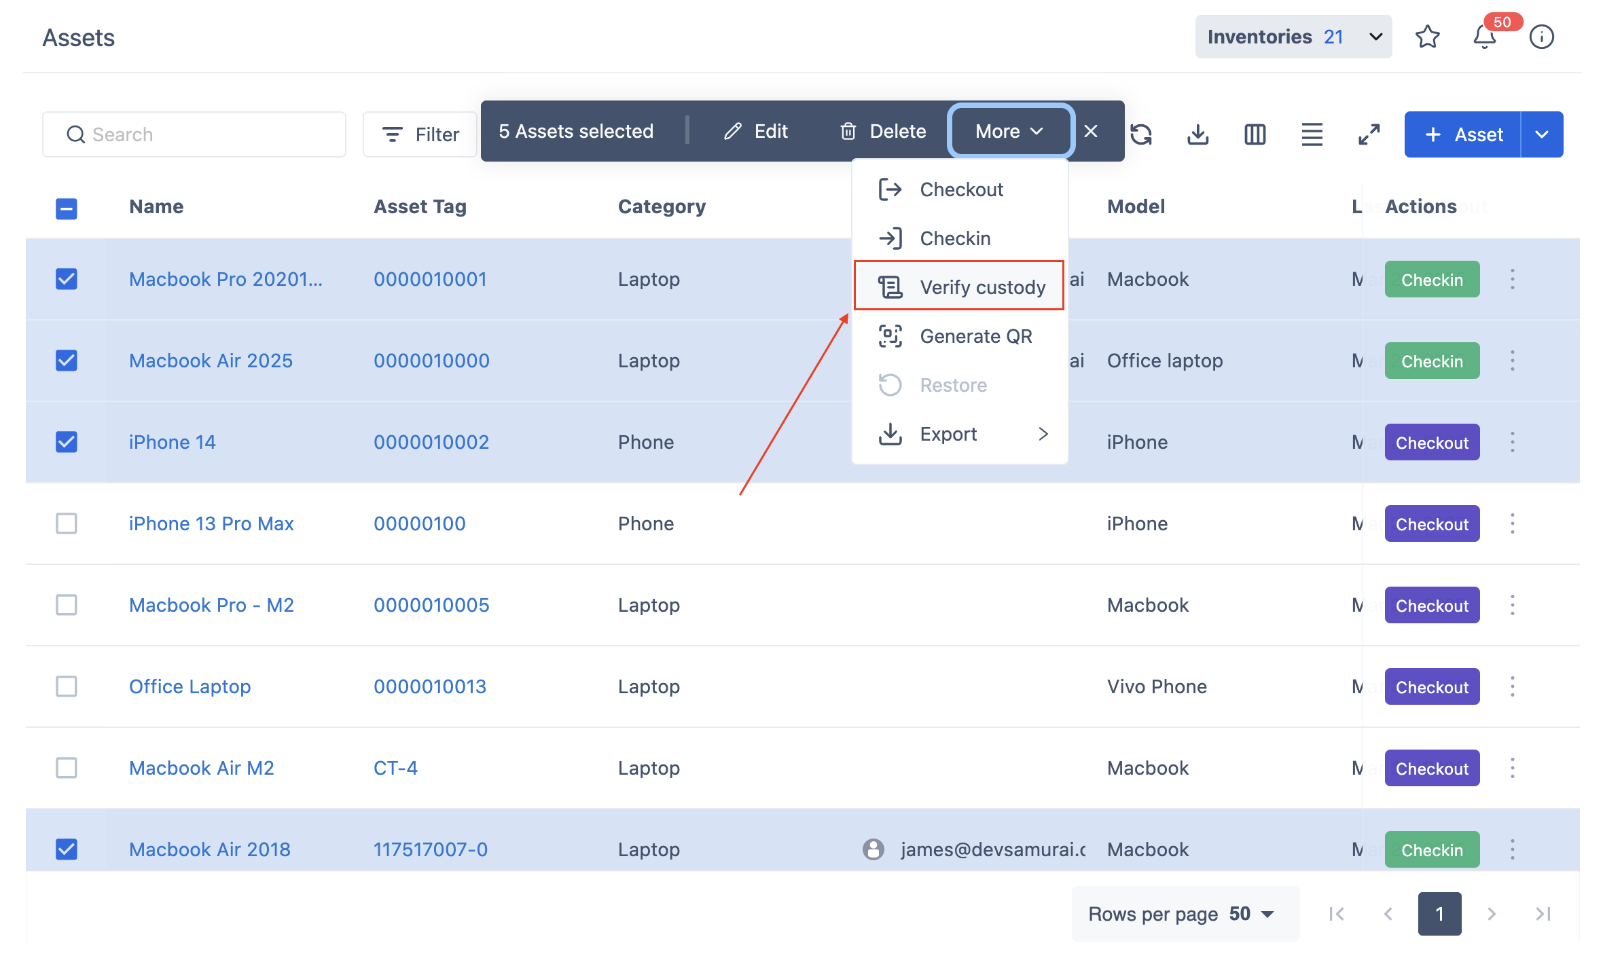Screen dimensions: 1603x975
Task: Open the Macbook Air 2025 asset link
Action: [211, 361]
